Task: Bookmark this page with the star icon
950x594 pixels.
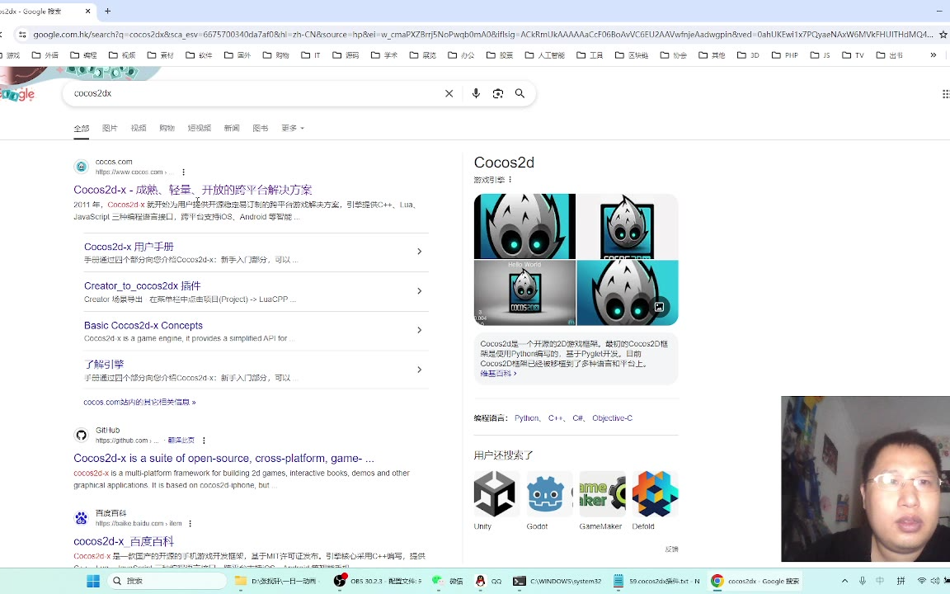Action: point(943,35)
